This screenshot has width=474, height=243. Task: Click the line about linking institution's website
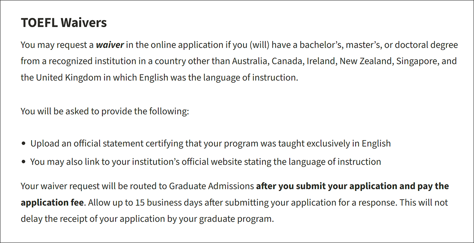pos(205,162)
